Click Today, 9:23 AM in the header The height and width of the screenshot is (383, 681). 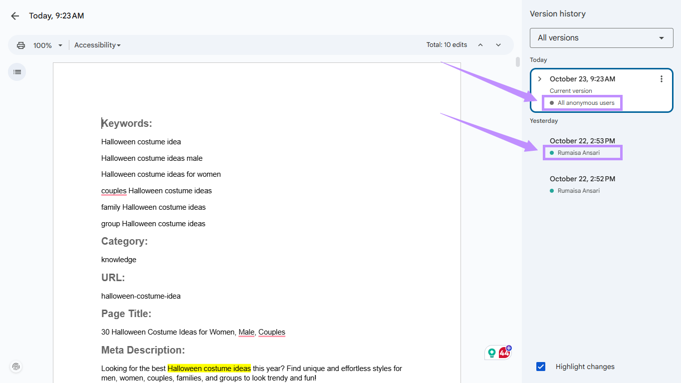[56, 15]
